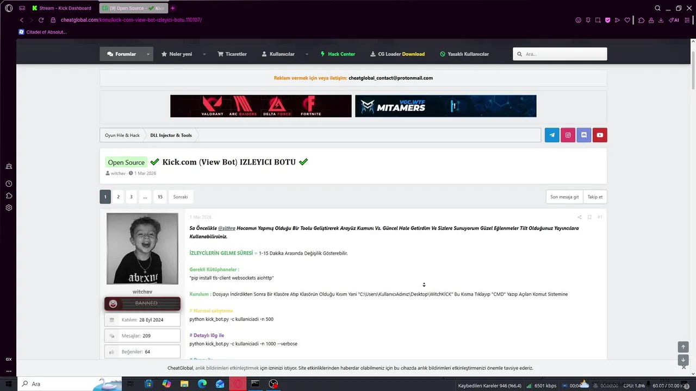
Task: Open browser tab search magnifier
Action: 657,8
